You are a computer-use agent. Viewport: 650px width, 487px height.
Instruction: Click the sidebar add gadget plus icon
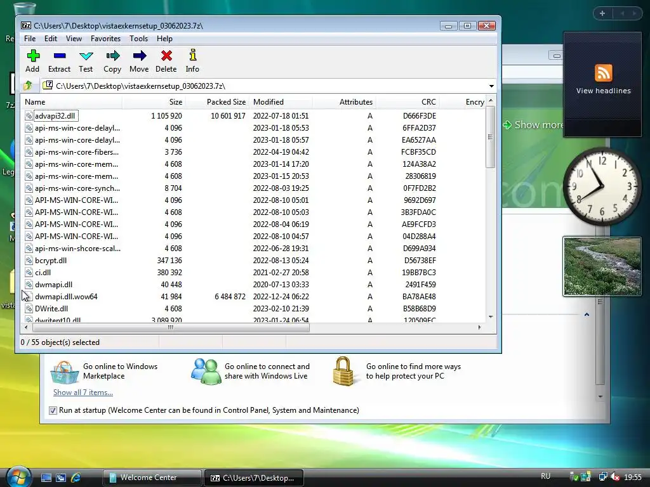tap(602, 14)
